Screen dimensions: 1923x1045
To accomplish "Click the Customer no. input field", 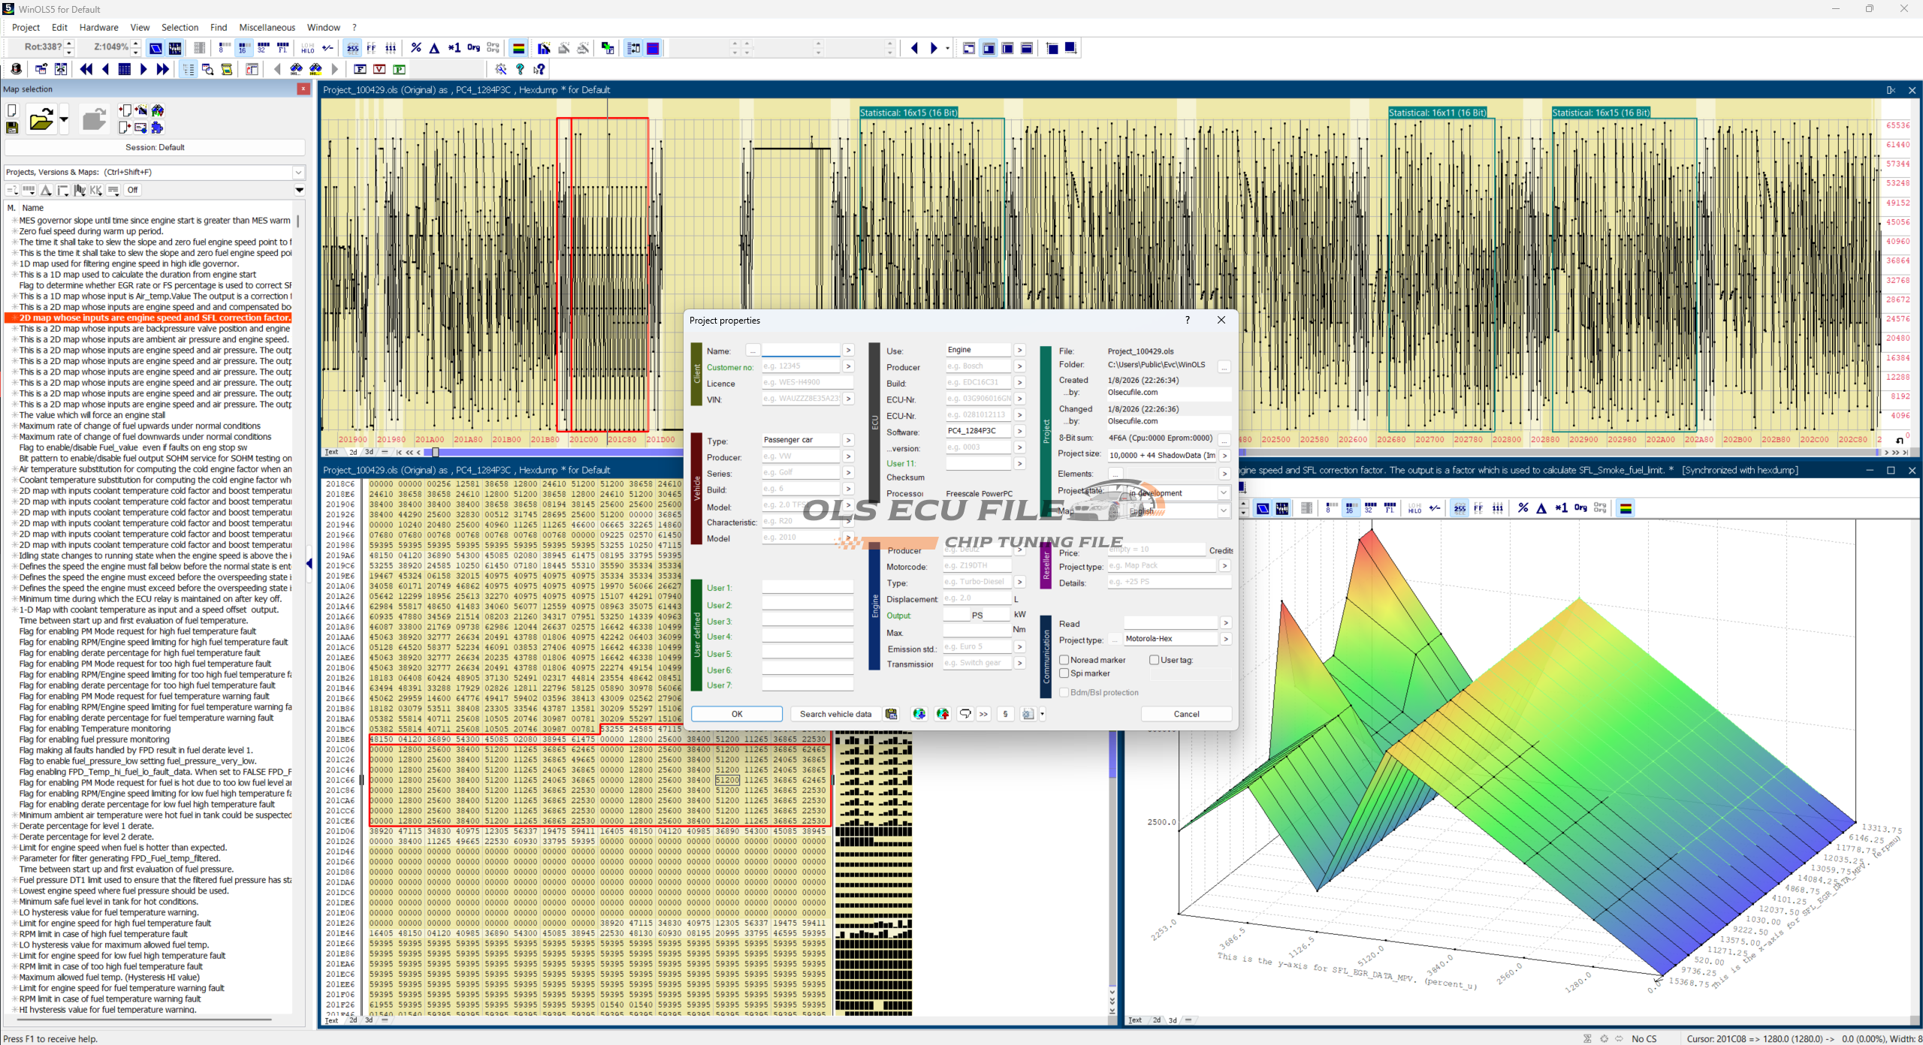I will tap(800, 366).
